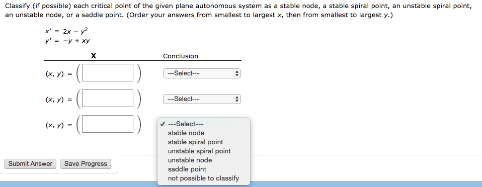
Task: Select the 'unstable spiral point' option
Action: pos(199,151)
